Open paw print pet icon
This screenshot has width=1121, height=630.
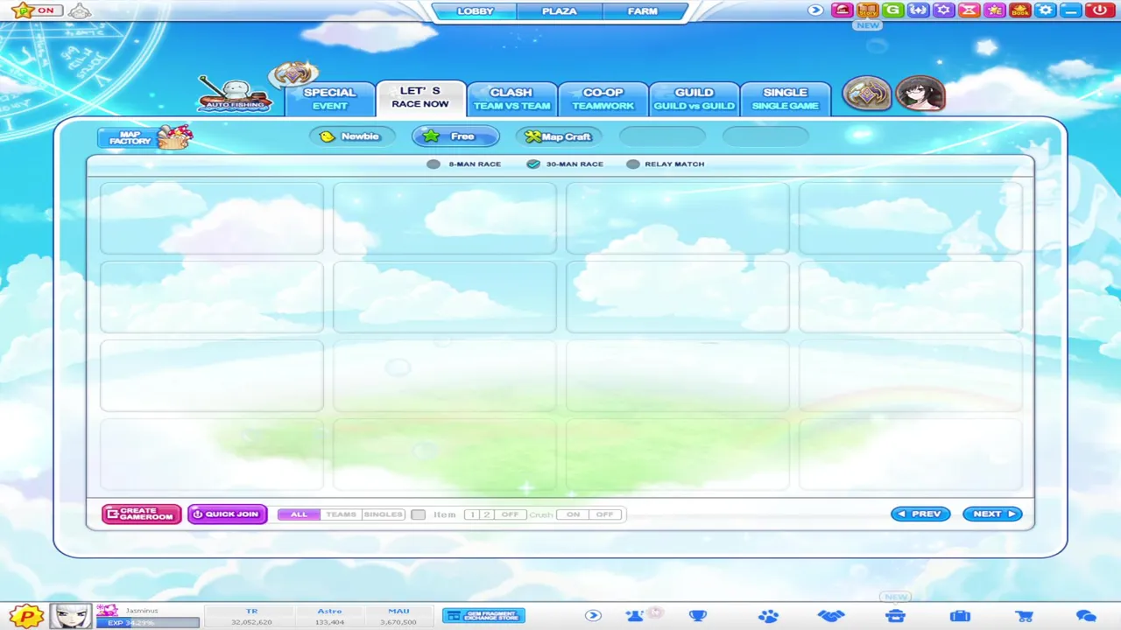click(768, 616)
